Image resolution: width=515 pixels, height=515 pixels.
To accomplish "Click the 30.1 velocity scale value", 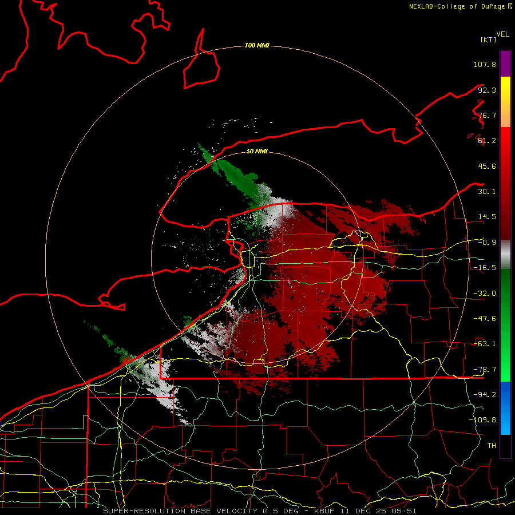I will click(x=487, y=192).
